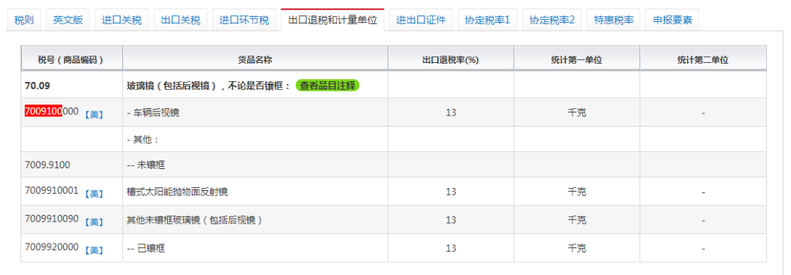Select the 出口退税和计量单位 tab

tap(333, 20)
